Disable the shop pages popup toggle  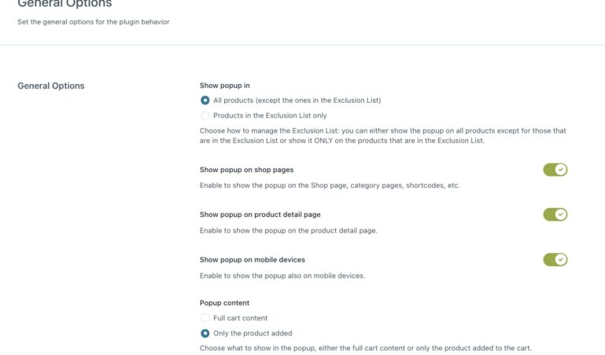pyautogui.click(x=555, y=170)
